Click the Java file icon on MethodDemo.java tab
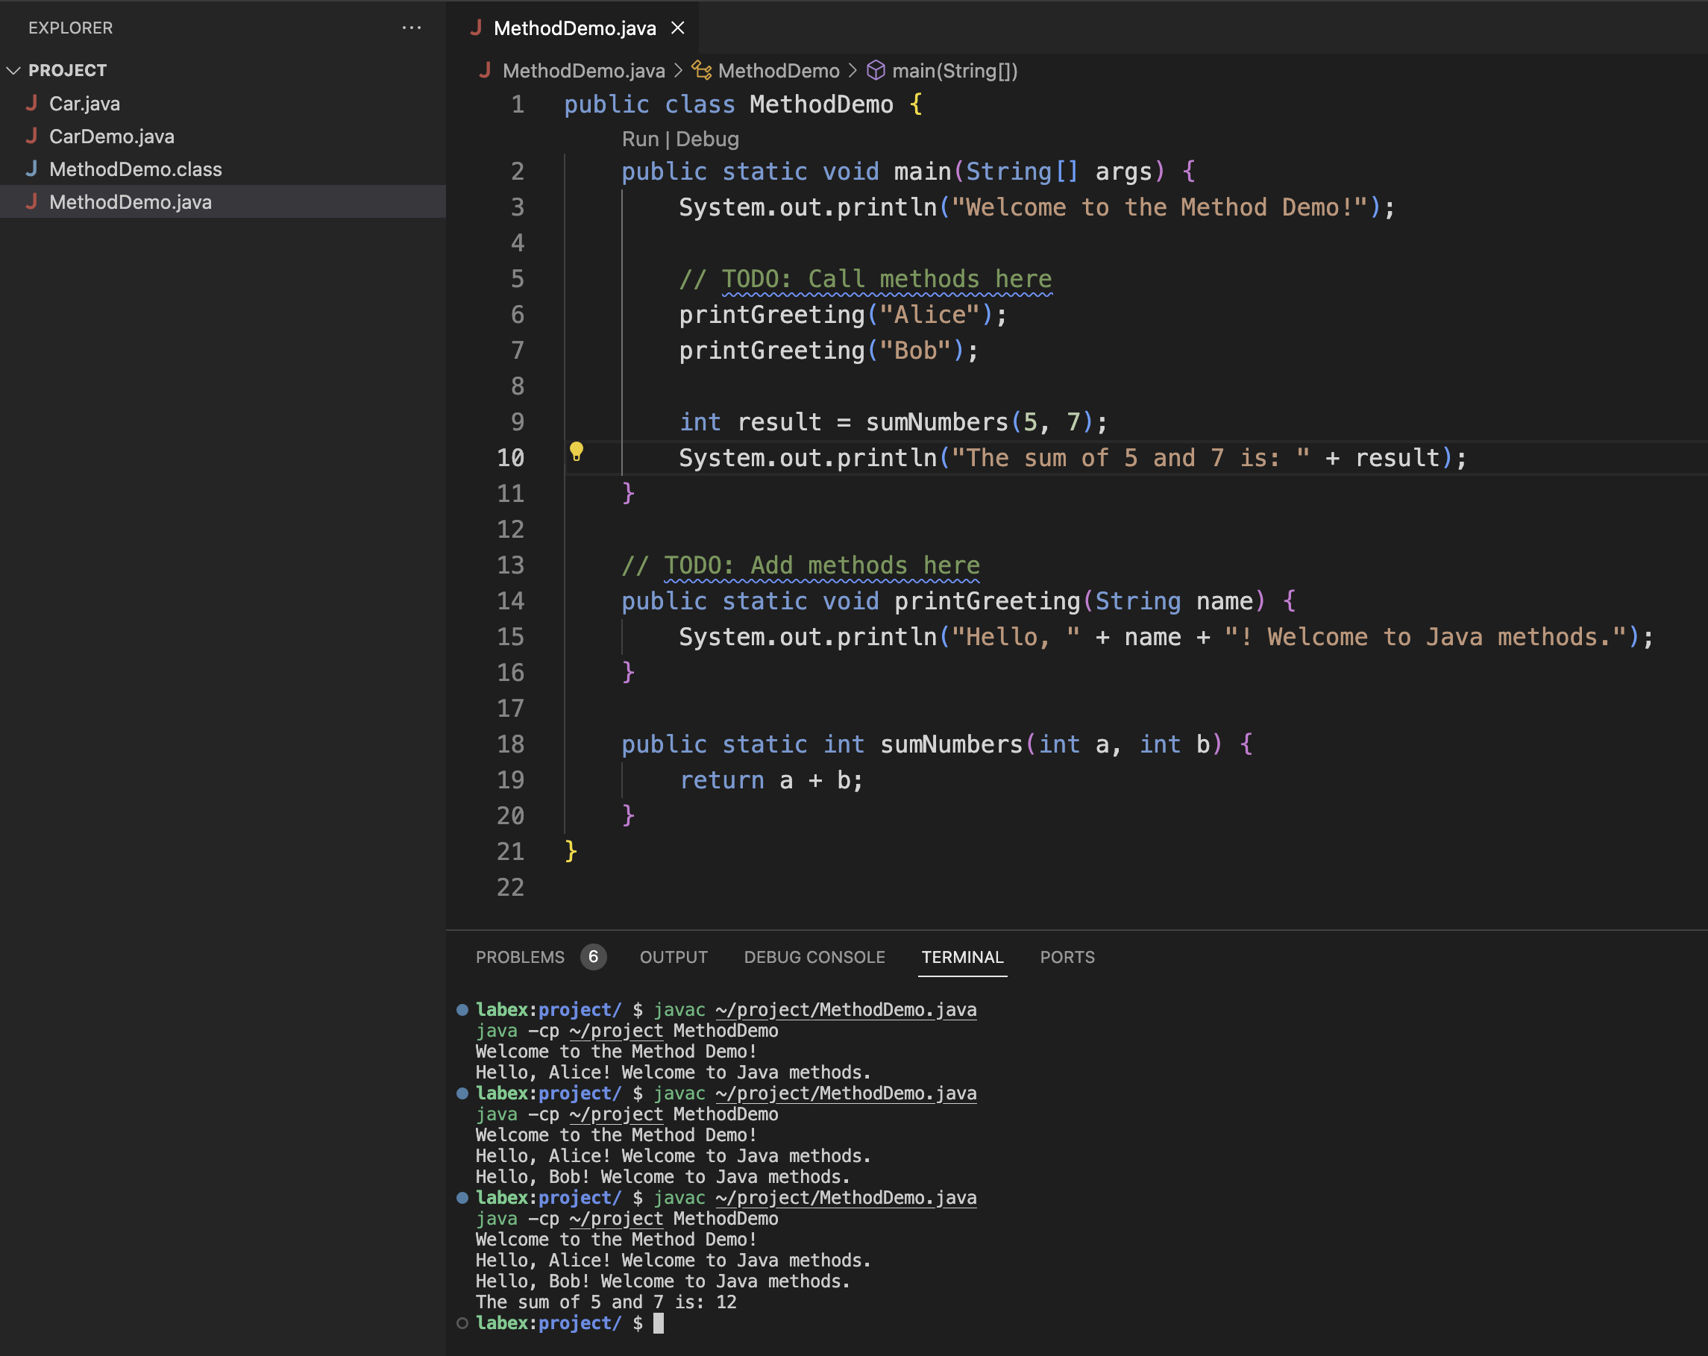The height and width of the screenshot is (1356, 1708). point(477,28)
